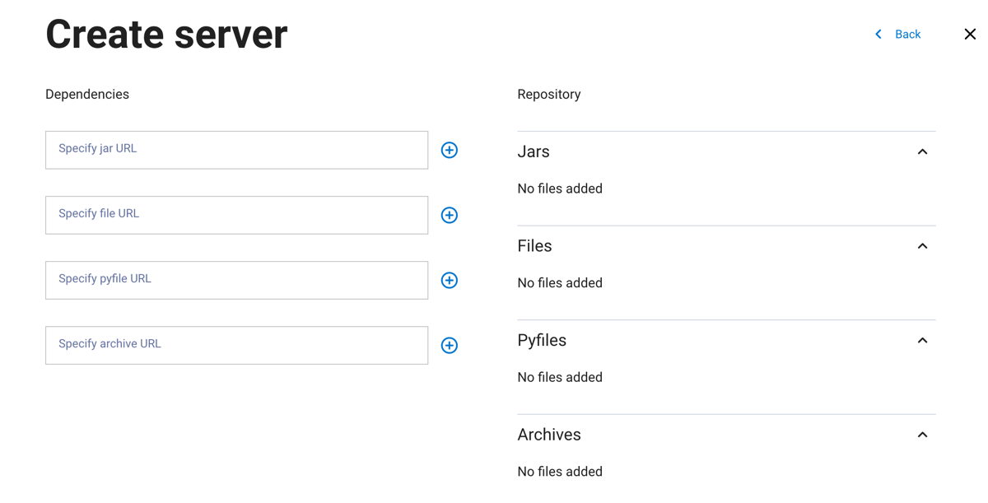988x503 pixels.
Task: Select the Specify file URL input
Action: pyautogui.click(x=236, y=215)
